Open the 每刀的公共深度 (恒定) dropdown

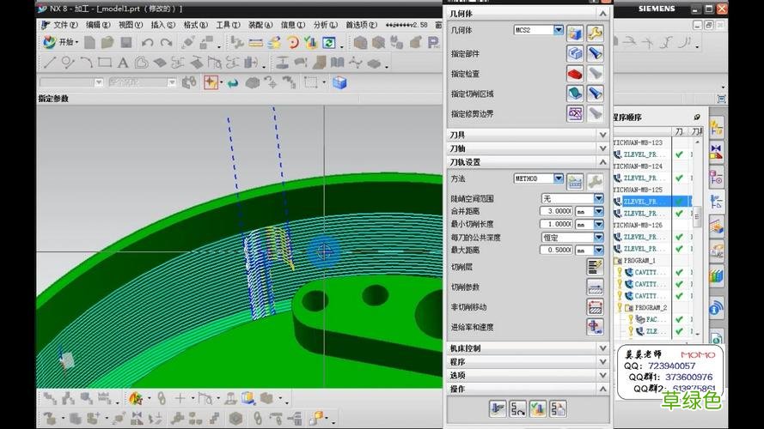599,237
